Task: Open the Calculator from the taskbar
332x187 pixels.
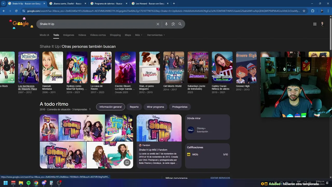Action: [x=51, y=183]
